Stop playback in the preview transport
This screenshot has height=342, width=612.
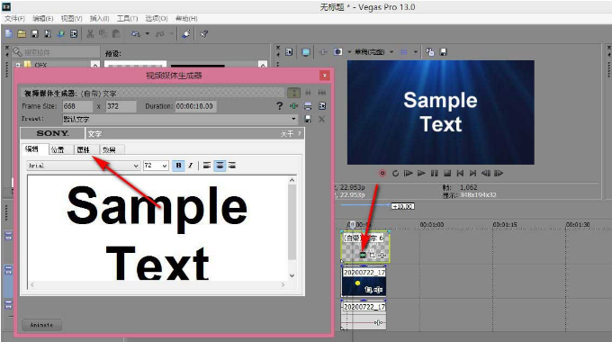pos(447,173)
